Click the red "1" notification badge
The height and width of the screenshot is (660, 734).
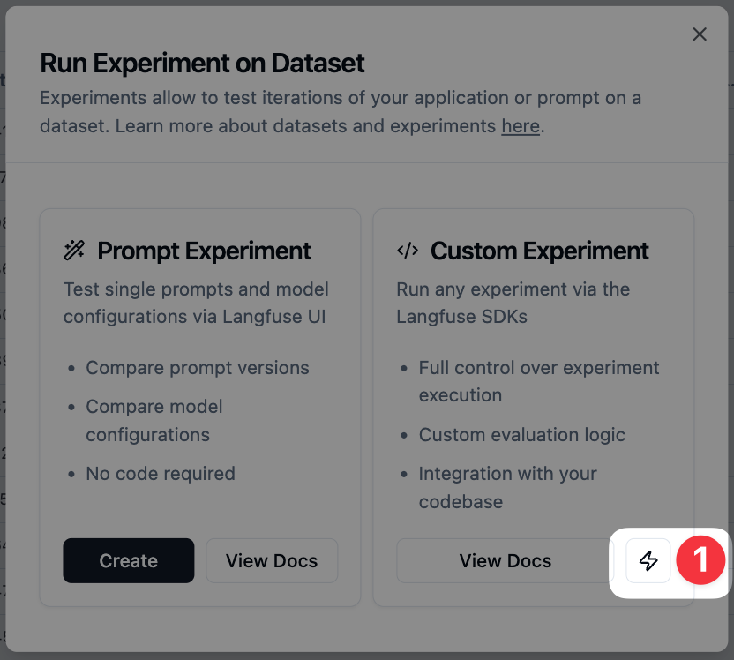tap(700, 560)
